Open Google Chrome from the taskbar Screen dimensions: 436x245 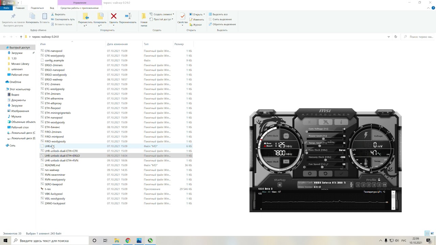pyautogui.click(x=128, y=241)
